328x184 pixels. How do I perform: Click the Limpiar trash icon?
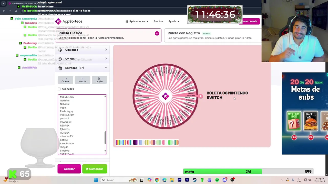pos(99,78)
